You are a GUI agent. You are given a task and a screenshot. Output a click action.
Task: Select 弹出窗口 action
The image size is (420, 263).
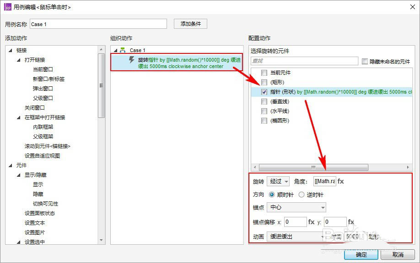click(43, 89)
